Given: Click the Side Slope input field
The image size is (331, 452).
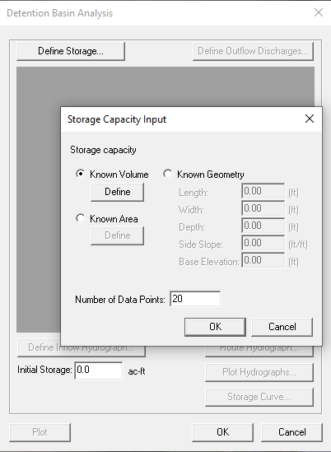Looking at the screenshot, I should pos(263,243).
